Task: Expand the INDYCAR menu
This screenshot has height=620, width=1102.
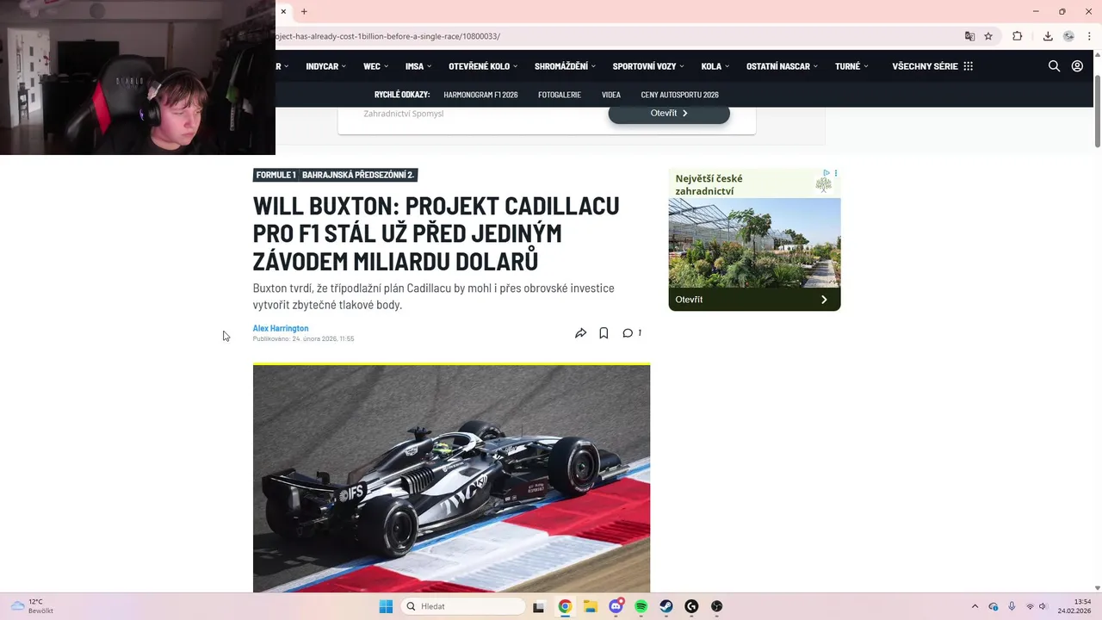Action: [x=326, y=66]
